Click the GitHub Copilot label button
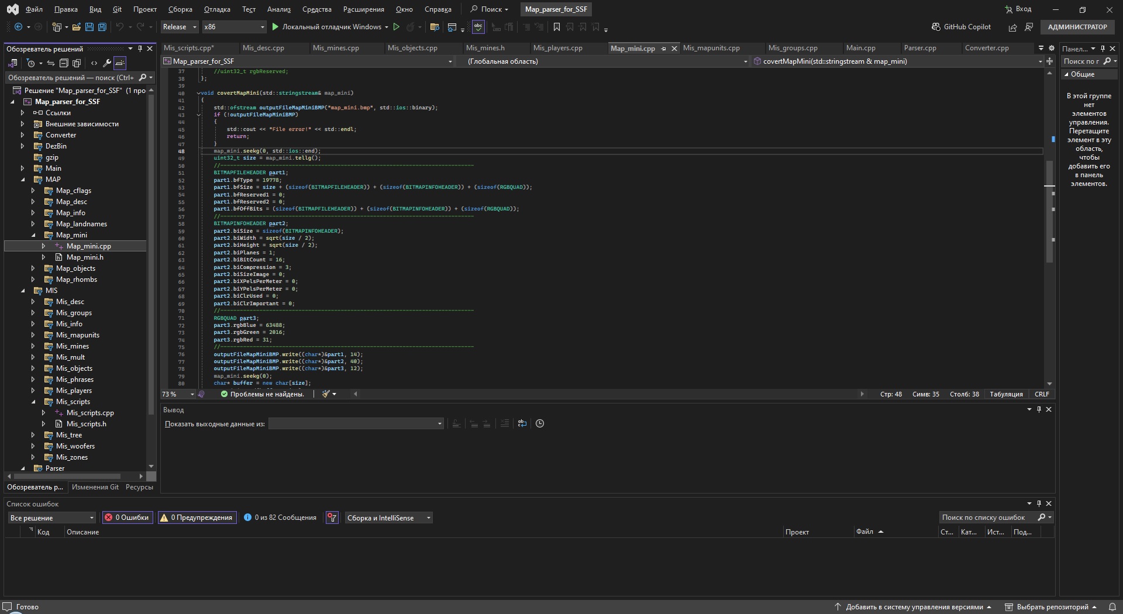This screenshot has width=1123, height=614. tap(967, 27)
